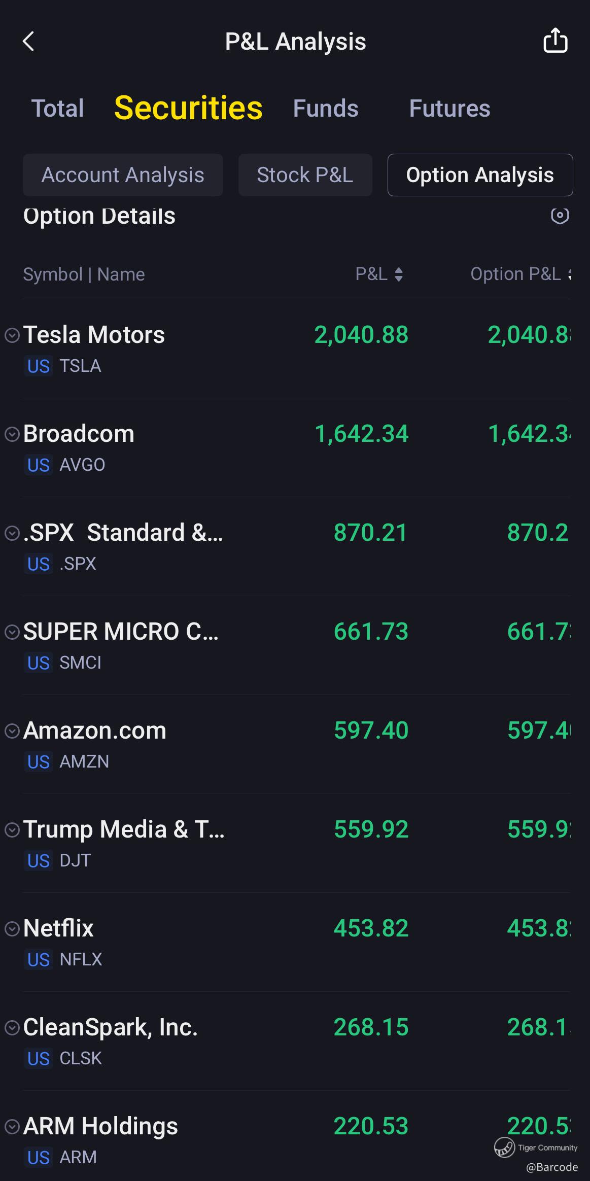Open Trump Media & T... stock name
This screenshot has width=590, height=1181.
click(124, 829)
